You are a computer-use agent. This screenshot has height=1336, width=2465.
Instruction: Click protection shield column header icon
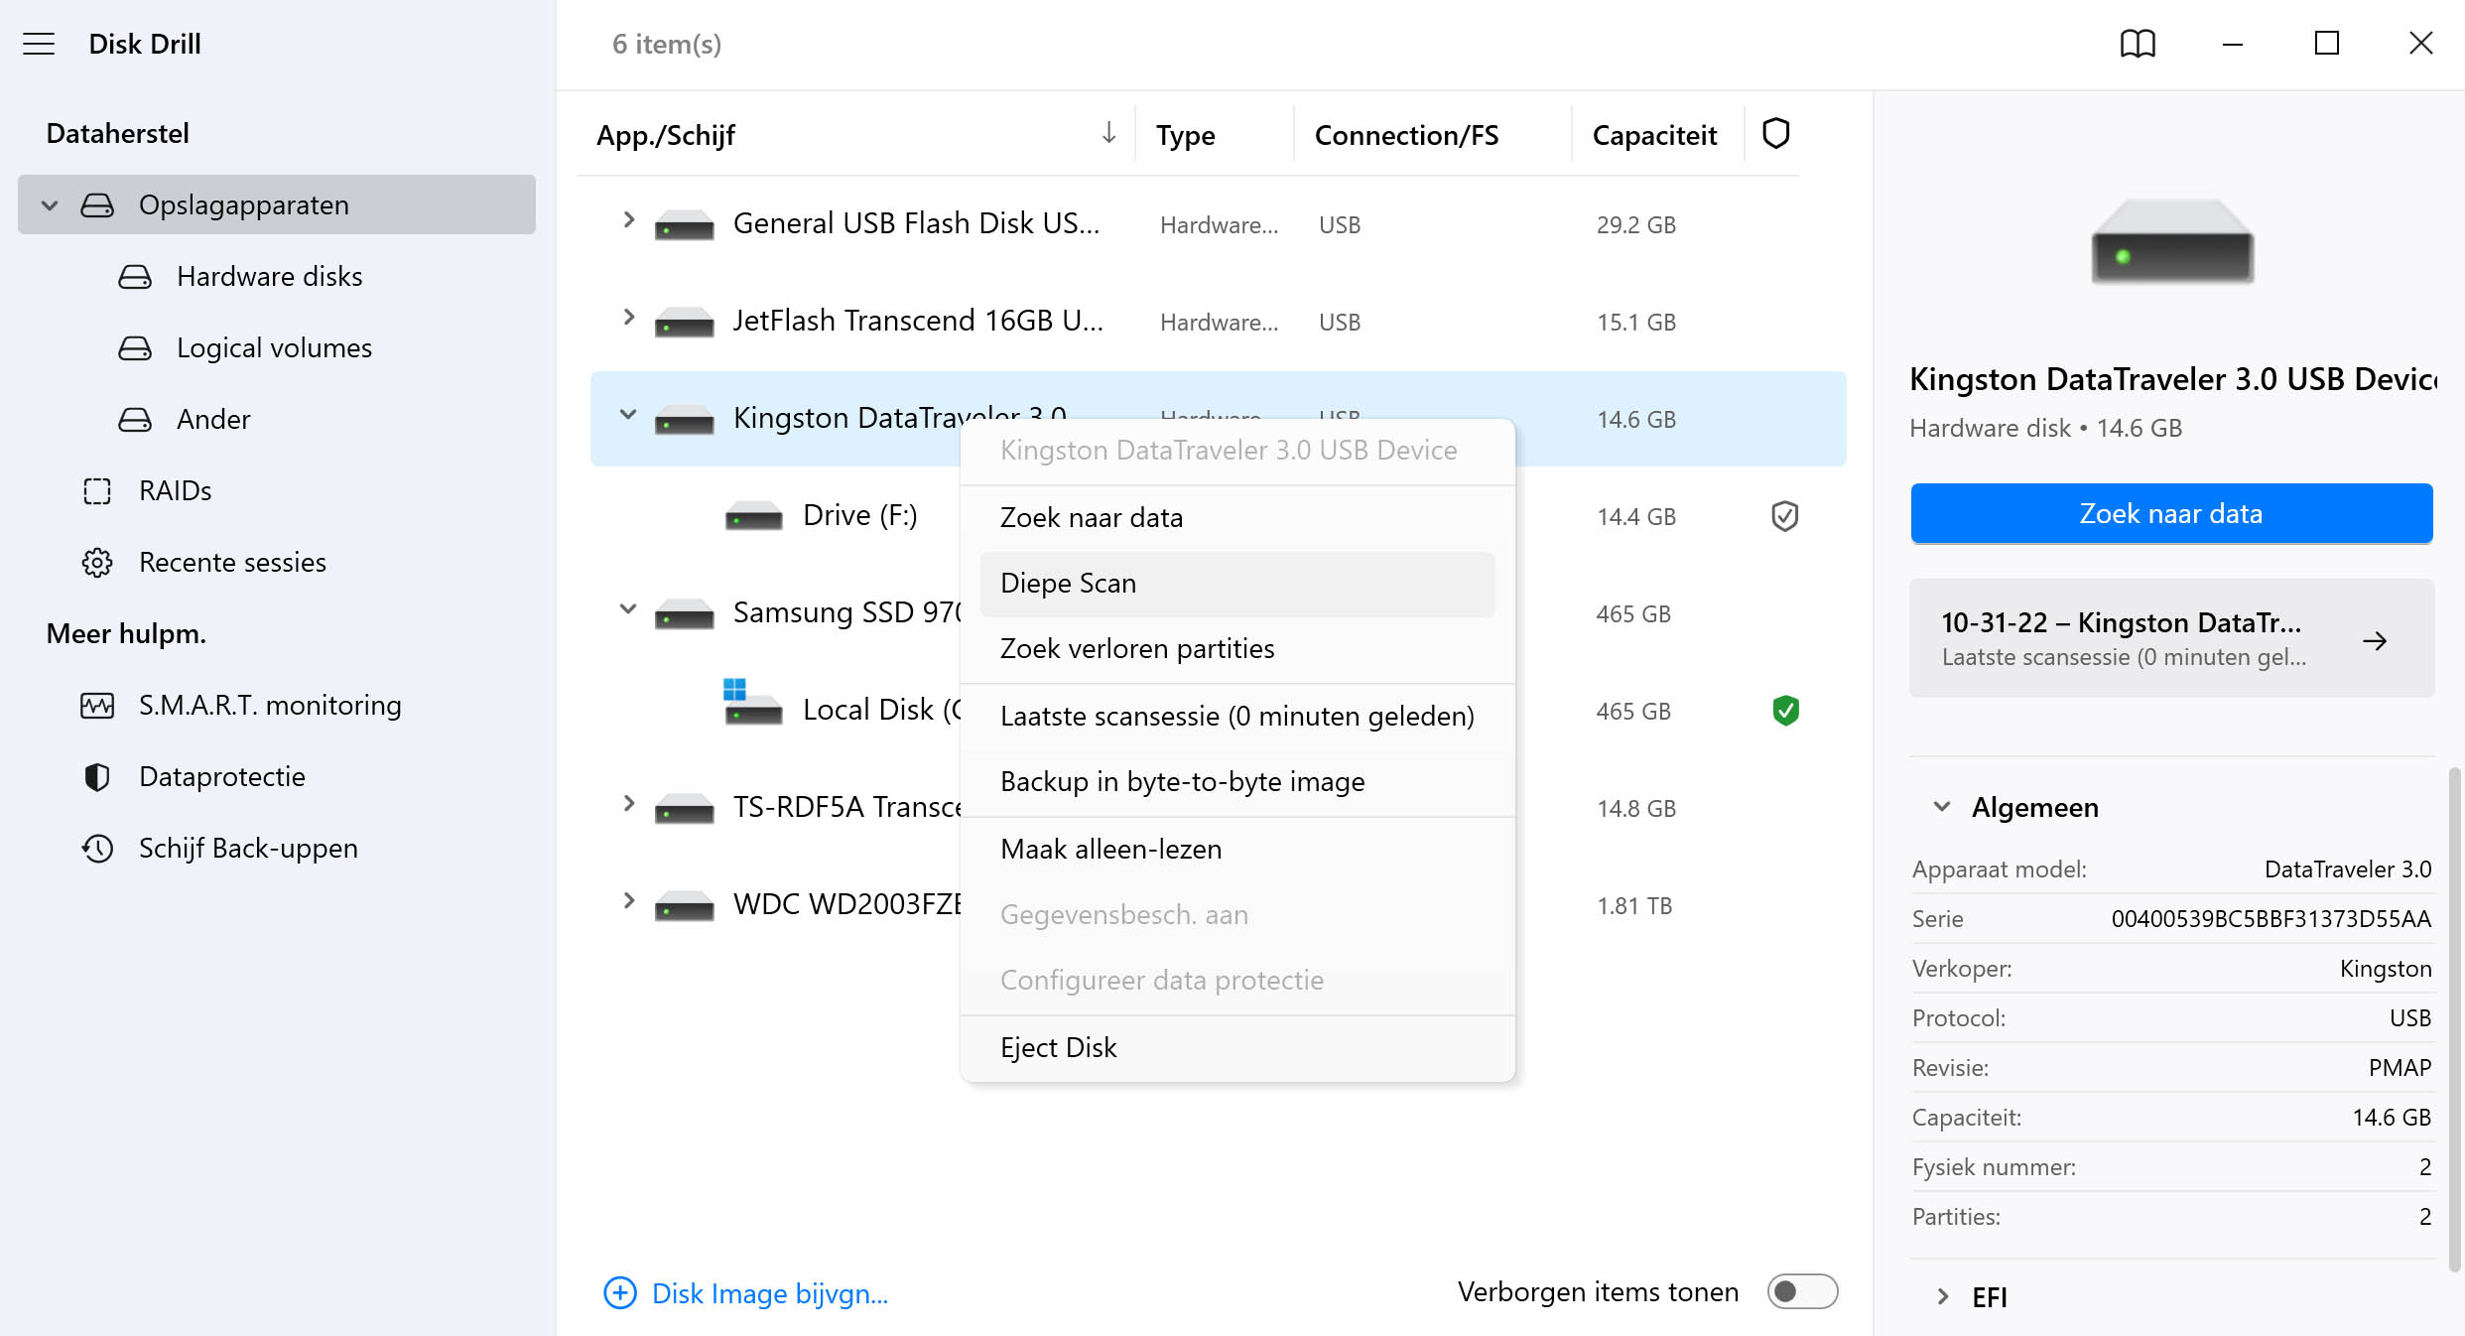coord(1775,134)
